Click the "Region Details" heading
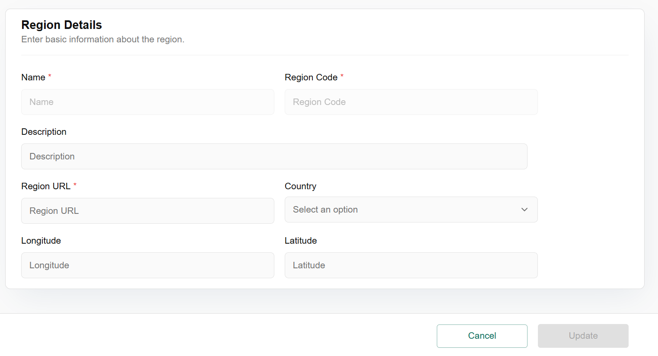This screenshot has height=356, width=658. [62, 25]
